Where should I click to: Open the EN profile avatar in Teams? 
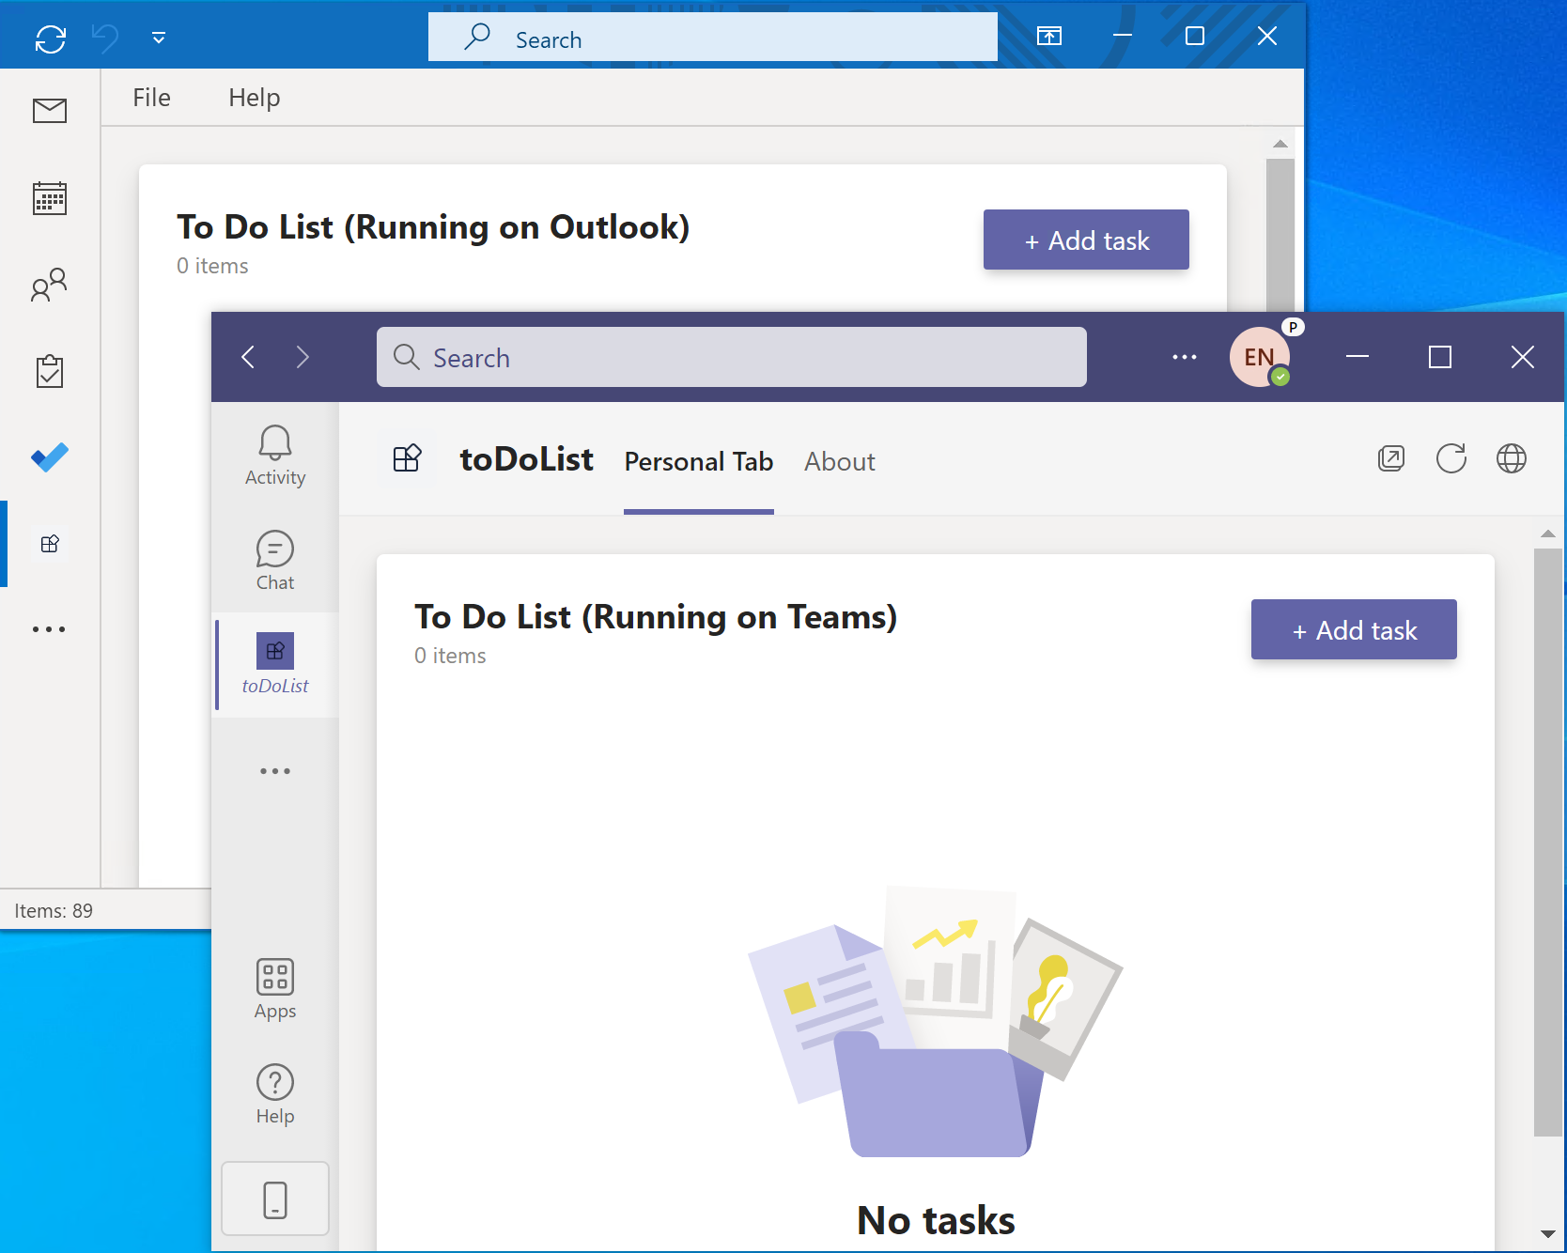click(x=1260, y=357)
